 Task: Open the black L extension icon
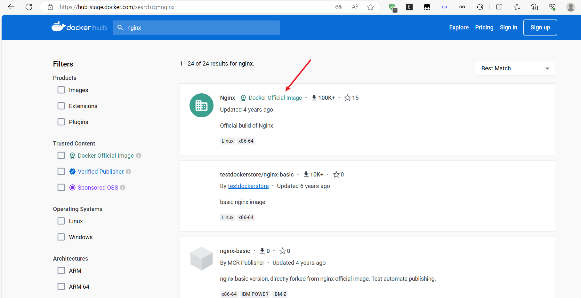[x=409, y=7]
